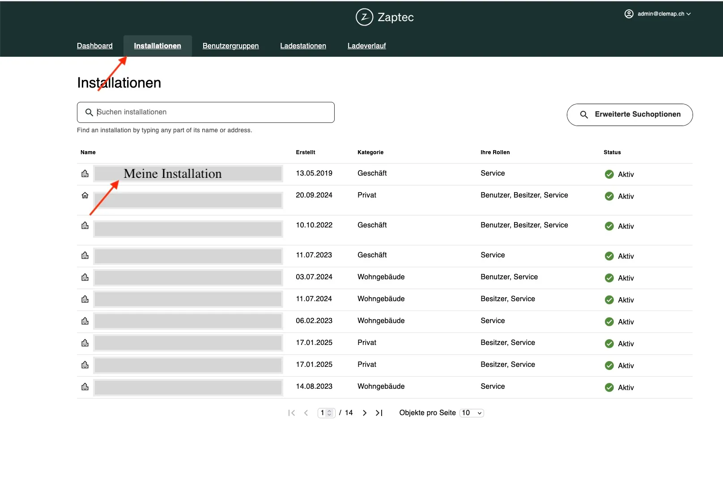This screenshot has width=723, height=496.
Task: Click the total pages number 14
Action: 349,413
